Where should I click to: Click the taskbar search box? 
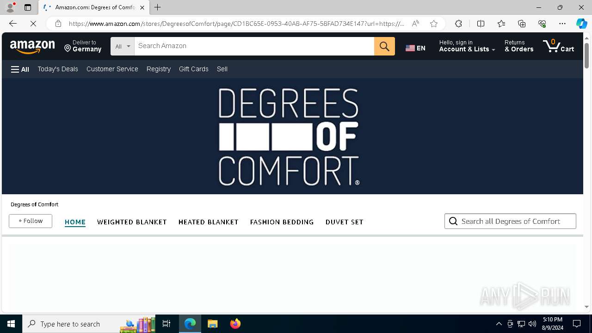coord(90,324)
